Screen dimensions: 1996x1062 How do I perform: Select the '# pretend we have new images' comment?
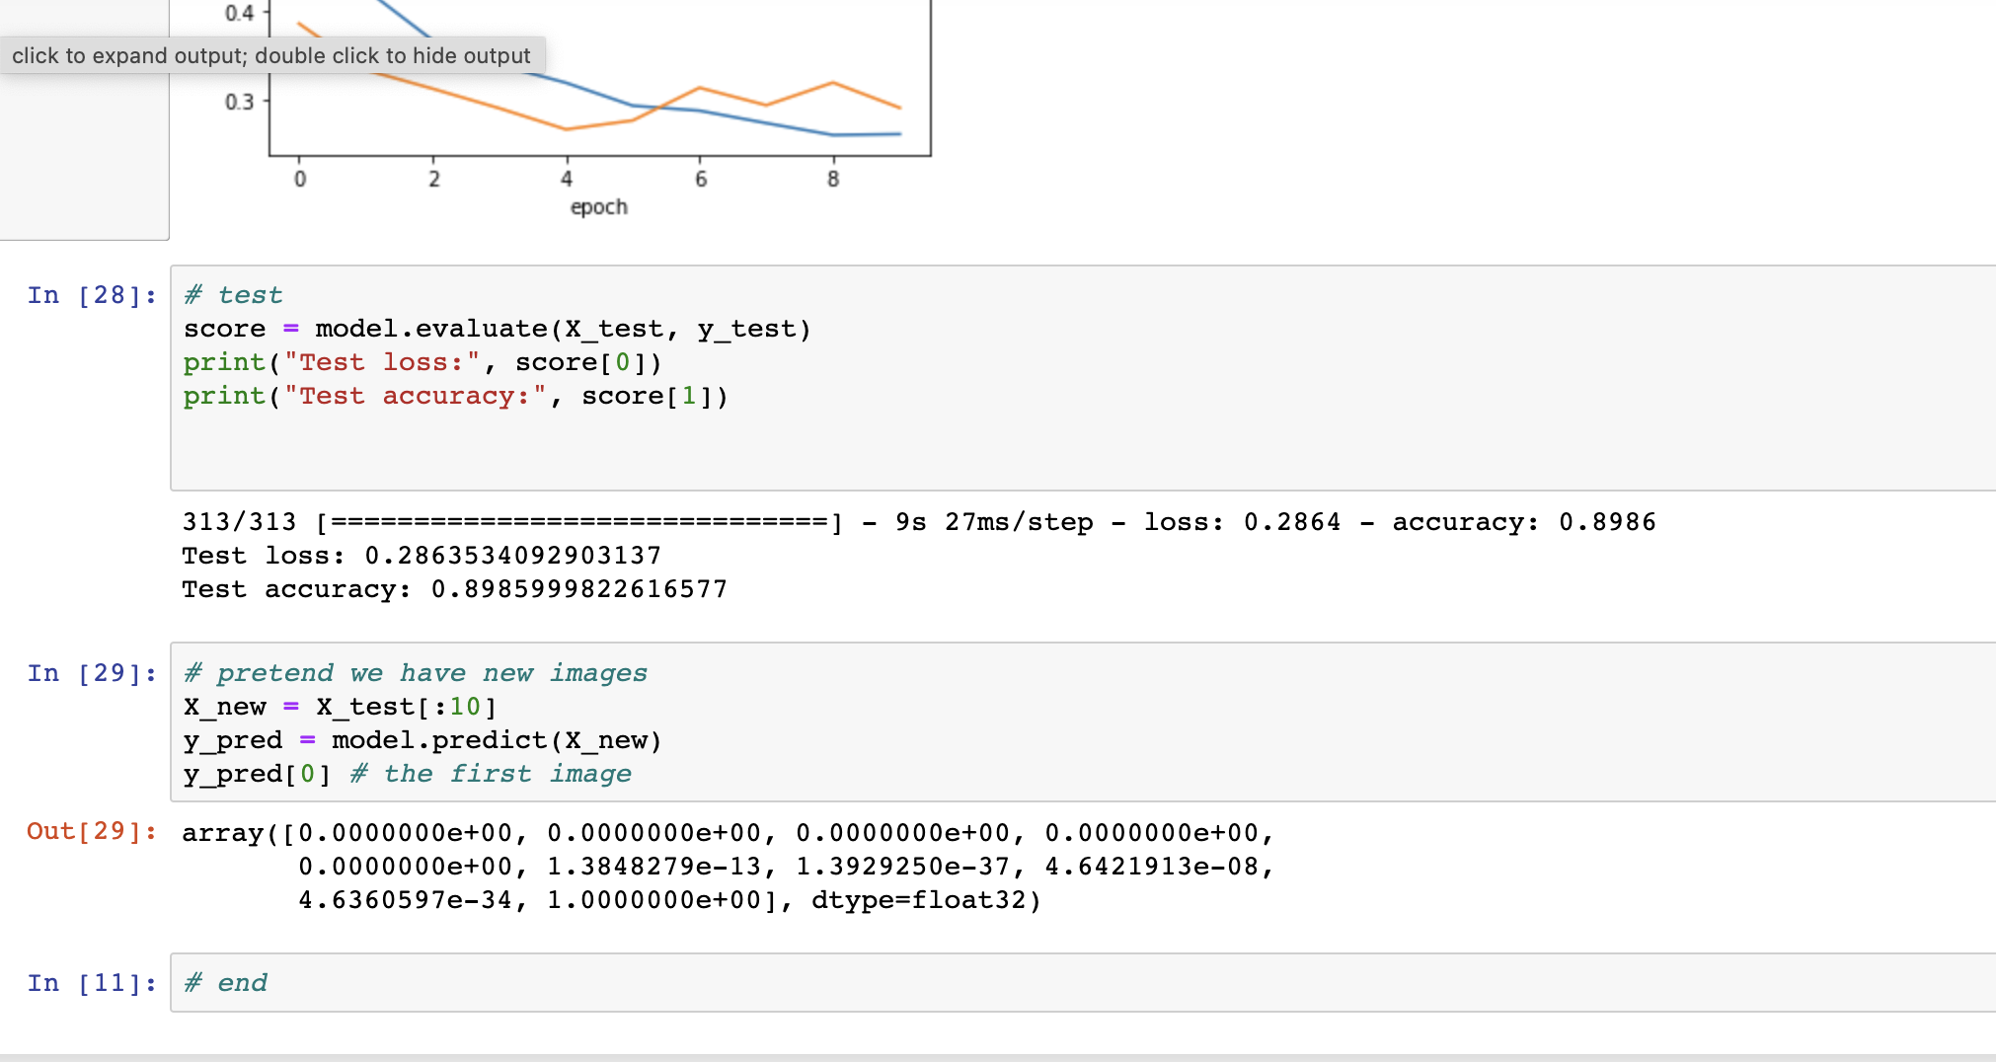[415, 673]
